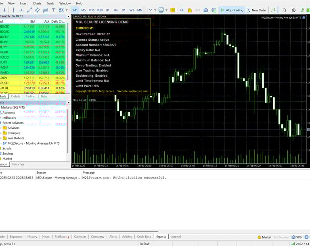Switch chart to M30 timeframe

pos(100,10)
